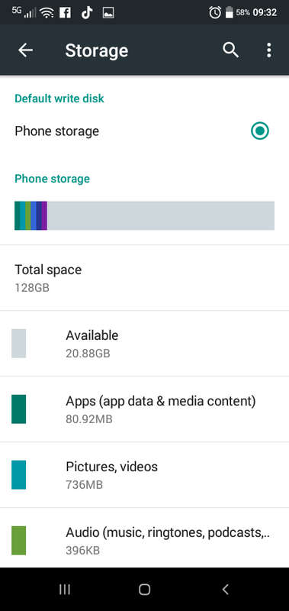Open Pictures, videos storage details
Screen dimensions: 289x611
click(x=144, y=474)
